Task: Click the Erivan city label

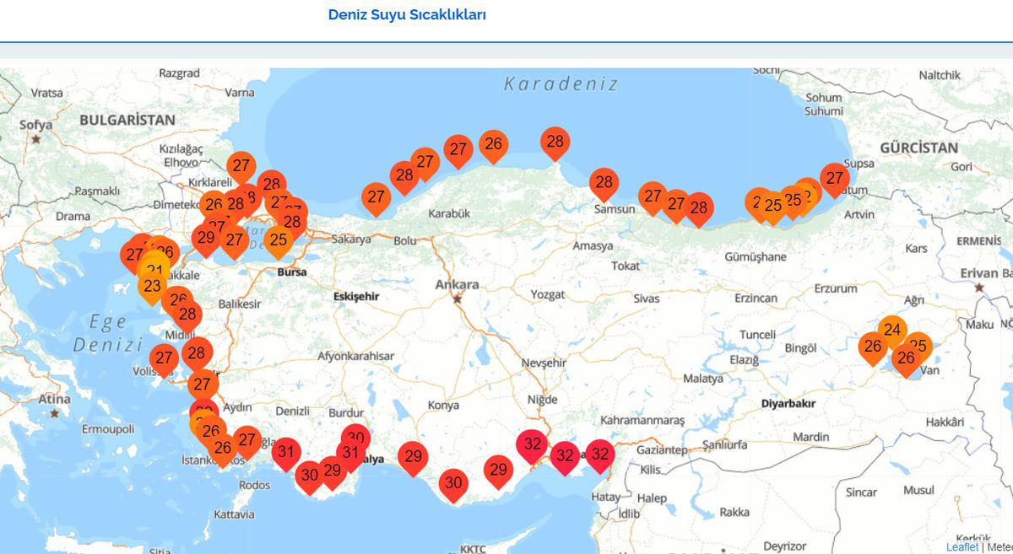Action: pyautogui.click(x=978, y=273)
